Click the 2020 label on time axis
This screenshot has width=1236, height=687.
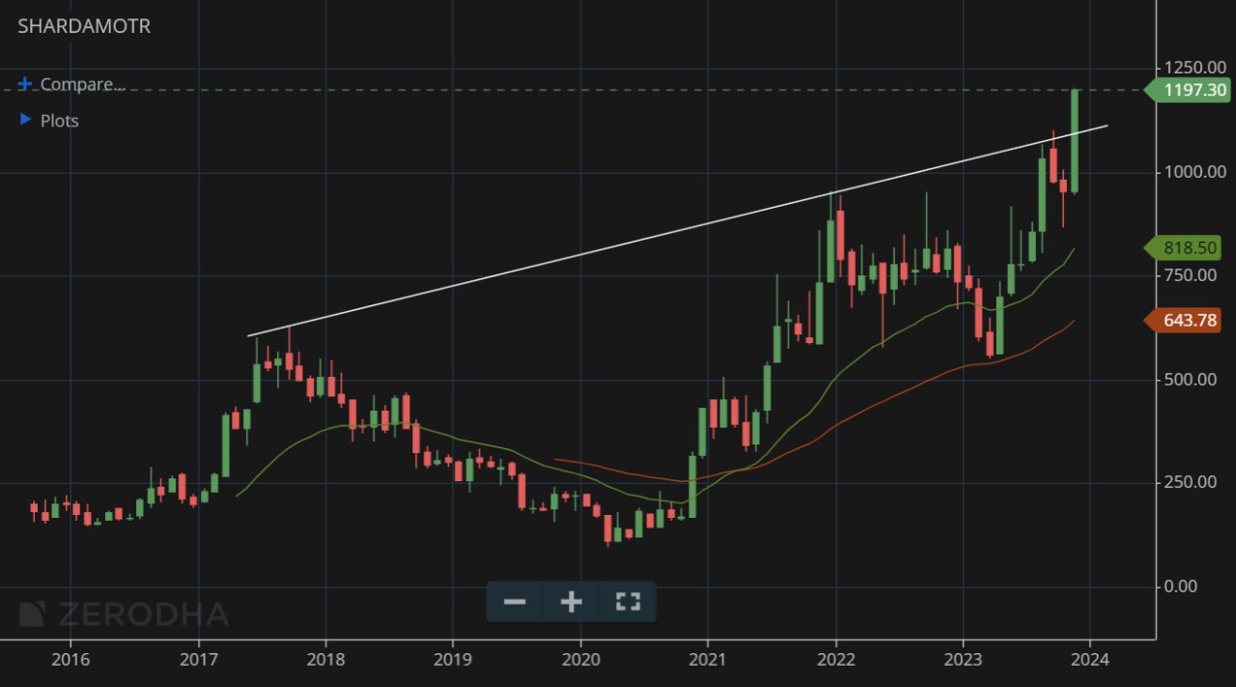pos(580,660)
